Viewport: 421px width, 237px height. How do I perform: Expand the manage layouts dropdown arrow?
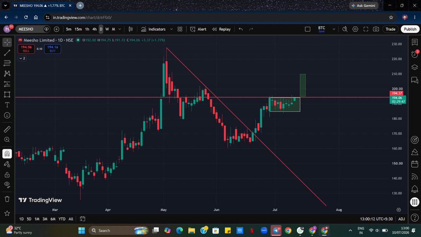click(x=334, y=29)
